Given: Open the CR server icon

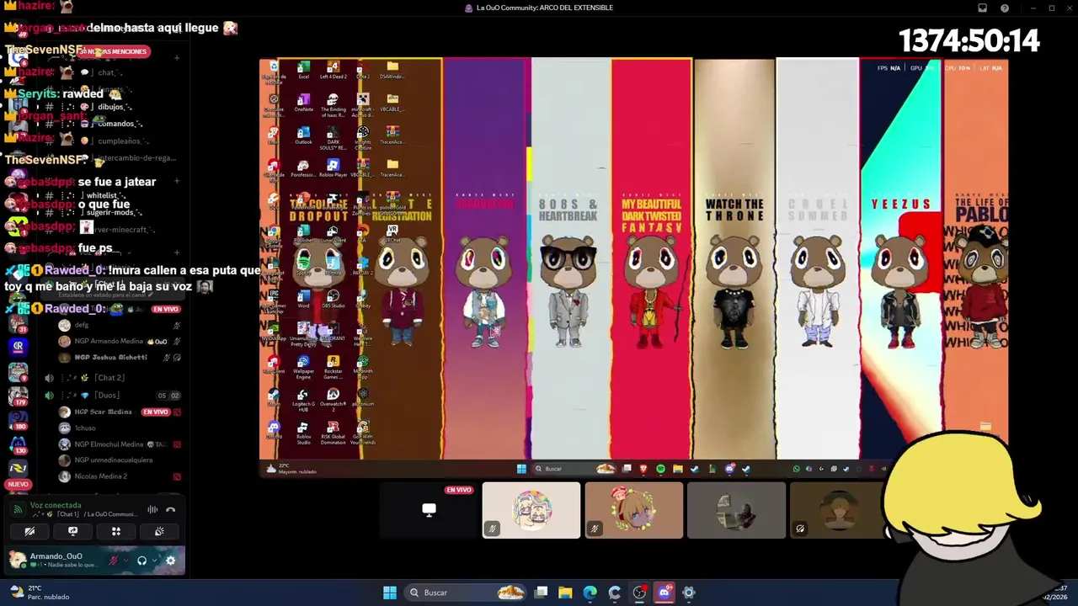Looking at the screenshot, I should [x=18, y=346].
